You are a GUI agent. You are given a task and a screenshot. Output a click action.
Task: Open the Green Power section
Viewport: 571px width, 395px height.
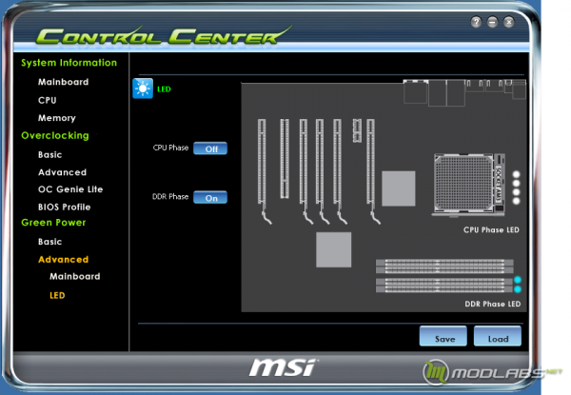coord(53,223)
